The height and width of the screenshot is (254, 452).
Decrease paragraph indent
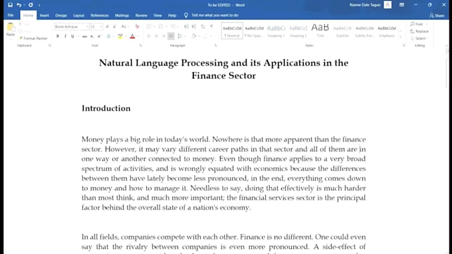coord(186,27)
